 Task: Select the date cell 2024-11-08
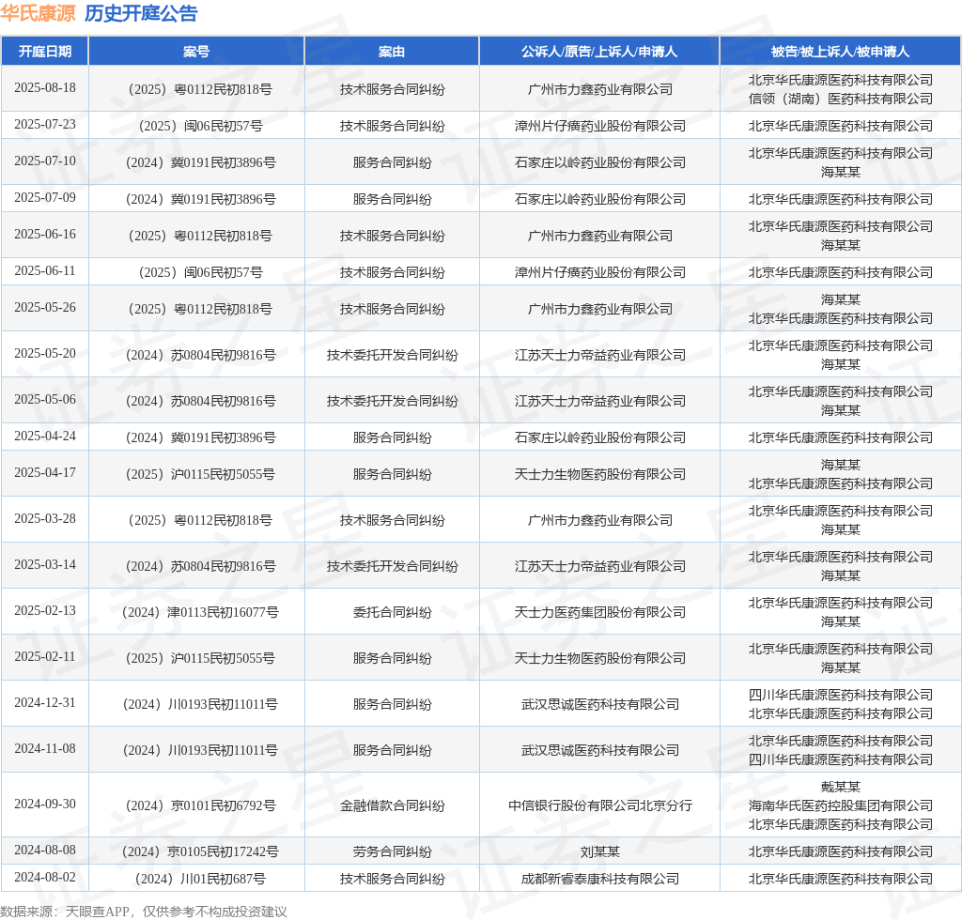[x=45, y=749]
